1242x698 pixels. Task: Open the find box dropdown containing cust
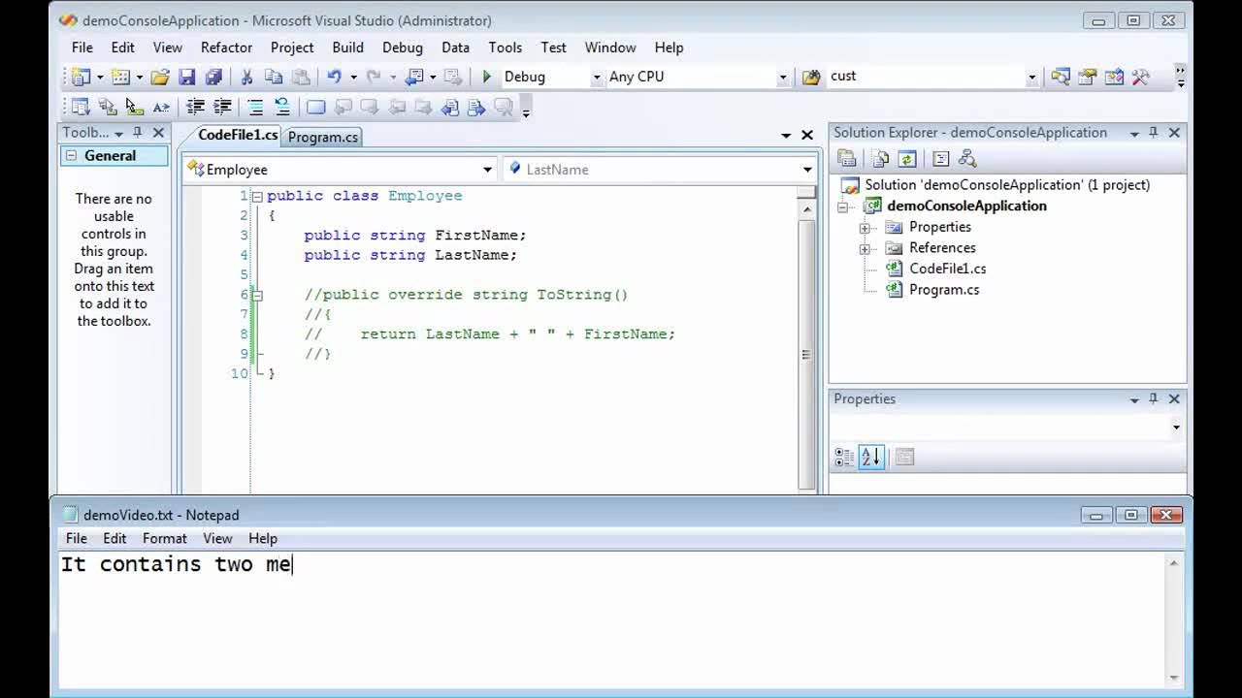[1031, 78]
